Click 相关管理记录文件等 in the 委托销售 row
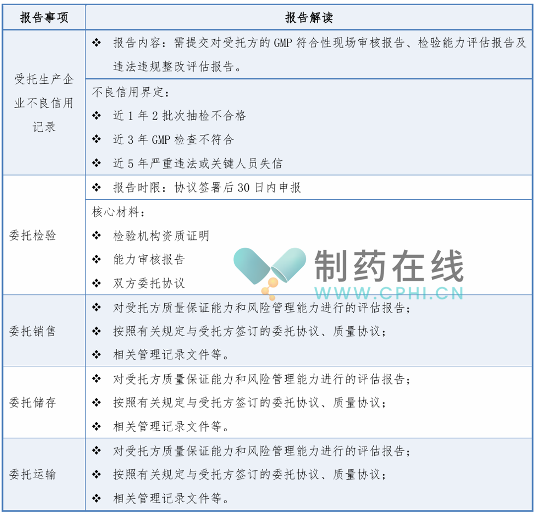Image resolution: width=535 pixels, height=515 pixels. (x=171, y=355)
